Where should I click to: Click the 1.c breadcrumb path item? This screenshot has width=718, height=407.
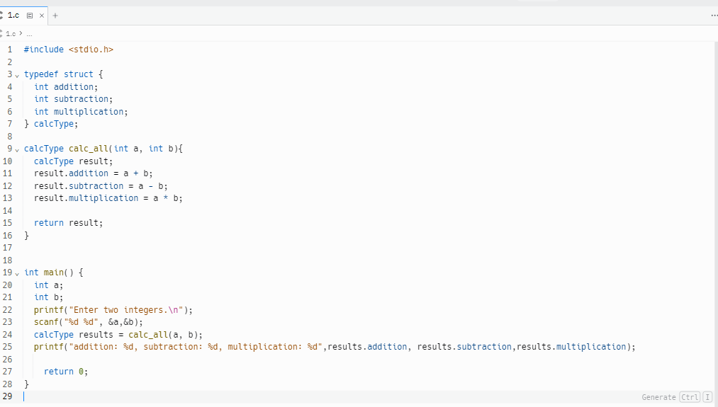coord(11,34)
